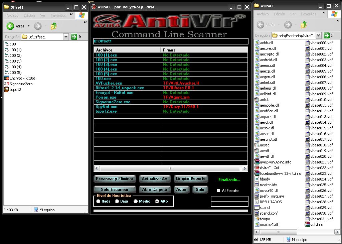This screenshot has height=244, width=342.
Task: Select the '100 (3)' file in Offset1
Action: tap(13, 61)
